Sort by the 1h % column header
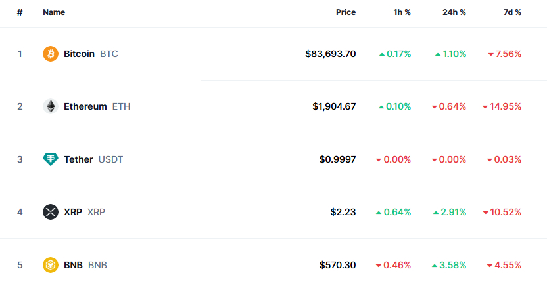This screenshot has width=547, height=286. [402, 12]
